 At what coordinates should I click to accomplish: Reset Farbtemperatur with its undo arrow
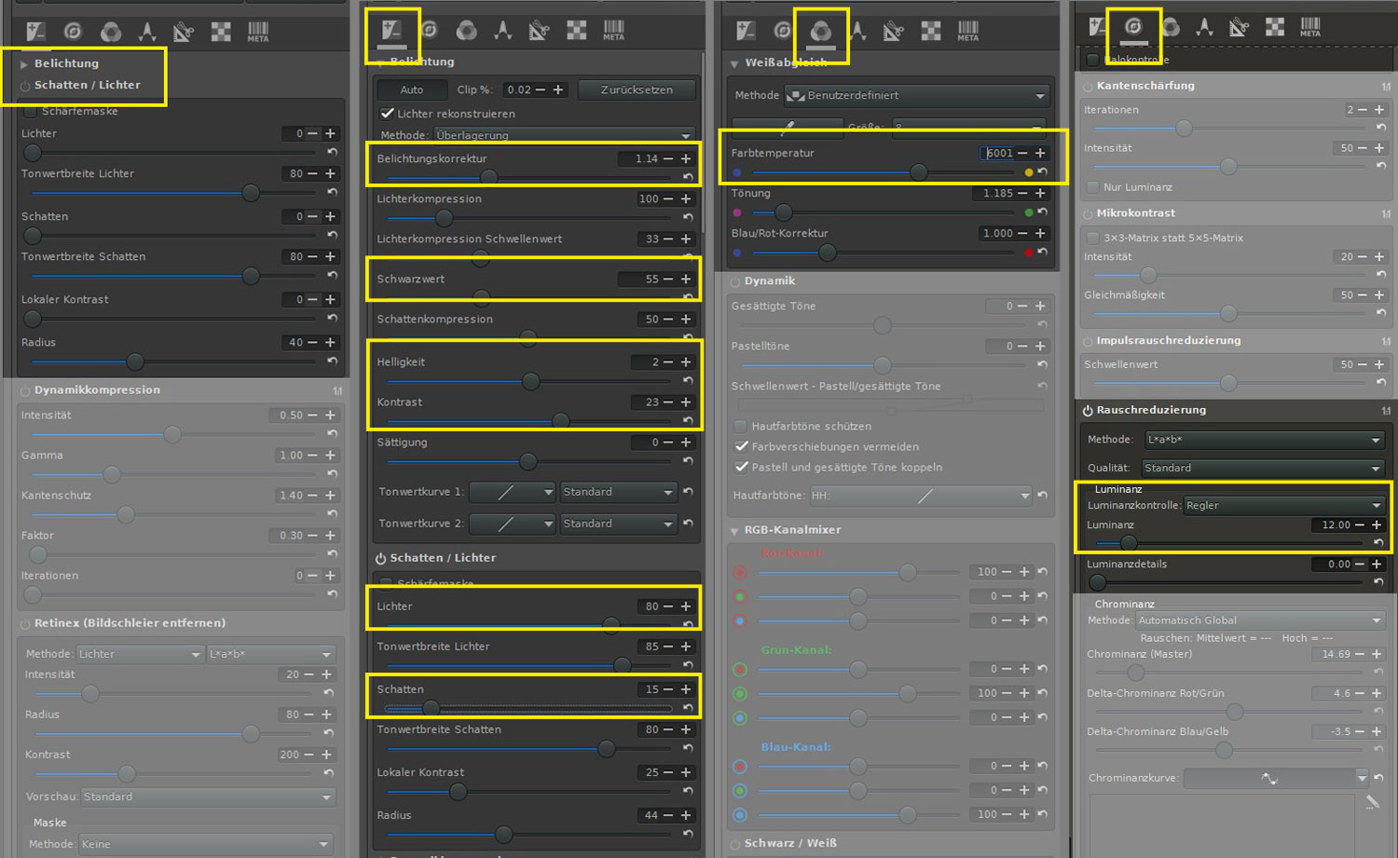point(1043,172)
